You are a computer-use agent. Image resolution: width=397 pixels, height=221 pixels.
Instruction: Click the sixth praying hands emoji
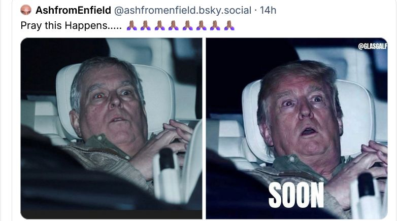tap(201, 25)
